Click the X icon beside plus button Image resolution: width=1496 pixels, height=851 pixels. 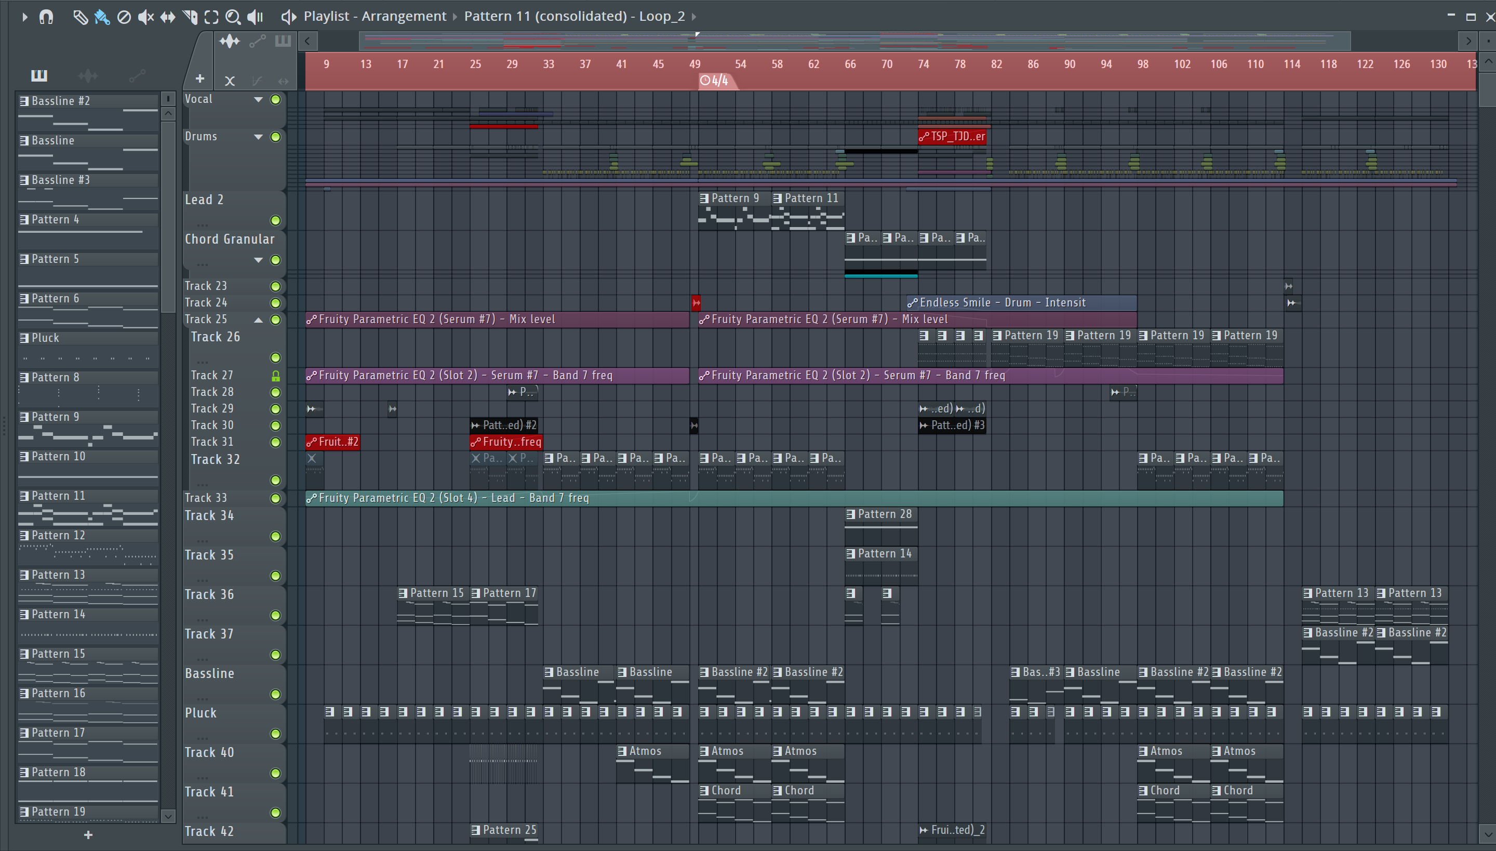click(230, 81)
